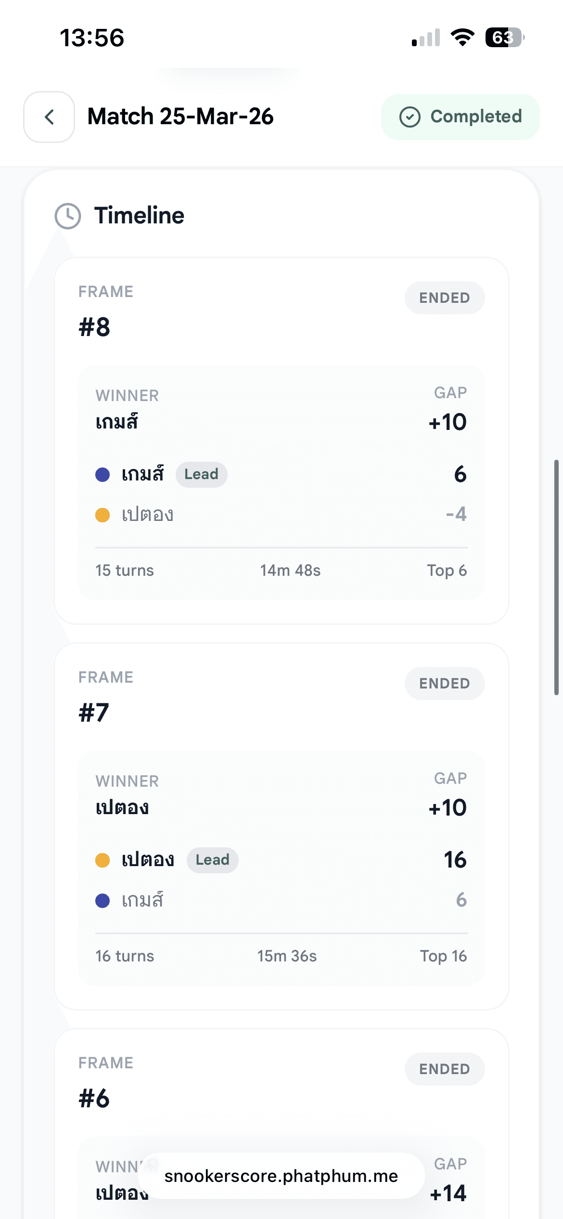Viewport: 563px width, 1219px height.
Task: Tap the back chevron button
Action: (x=49, y=117)
